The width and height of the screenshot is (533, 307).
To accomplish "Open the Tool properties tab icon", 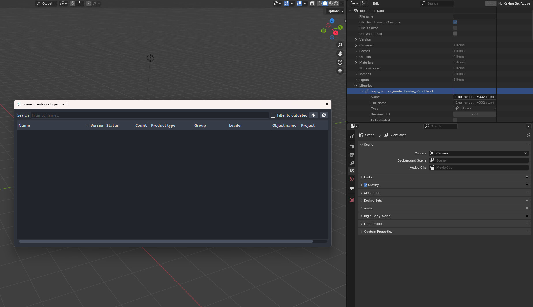I will point(351,136).
